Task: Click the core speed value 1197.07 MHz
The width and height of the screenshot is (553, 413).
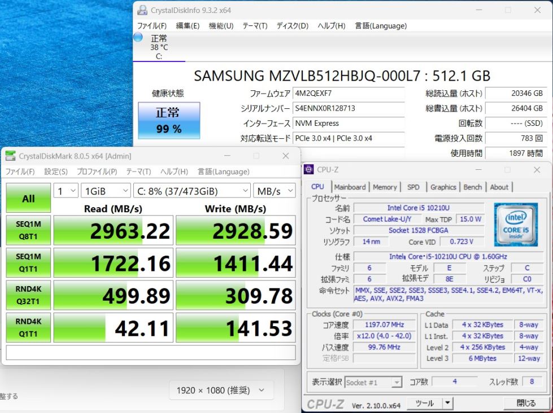Action: click(x=385, y=324)
